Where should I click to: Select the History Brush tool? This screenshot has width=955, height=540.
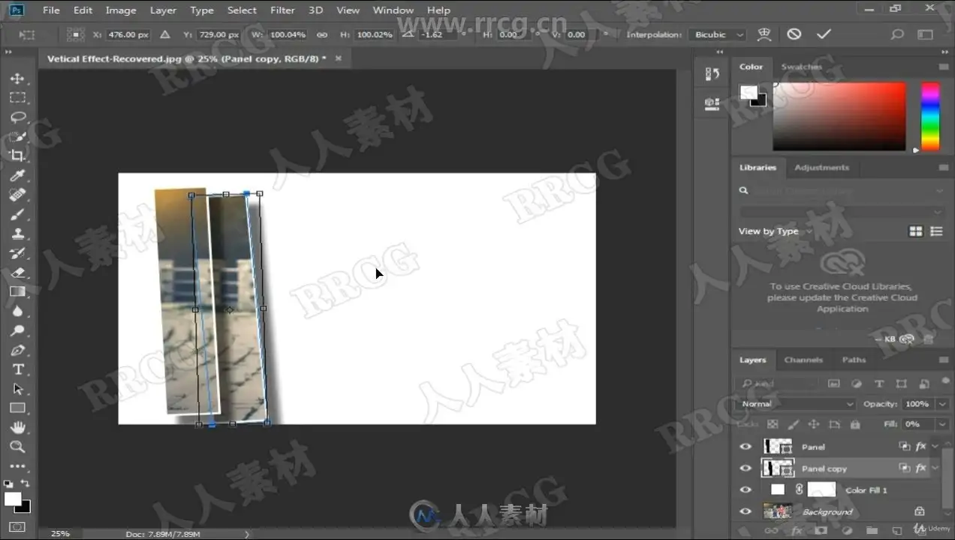coord(17,253)
